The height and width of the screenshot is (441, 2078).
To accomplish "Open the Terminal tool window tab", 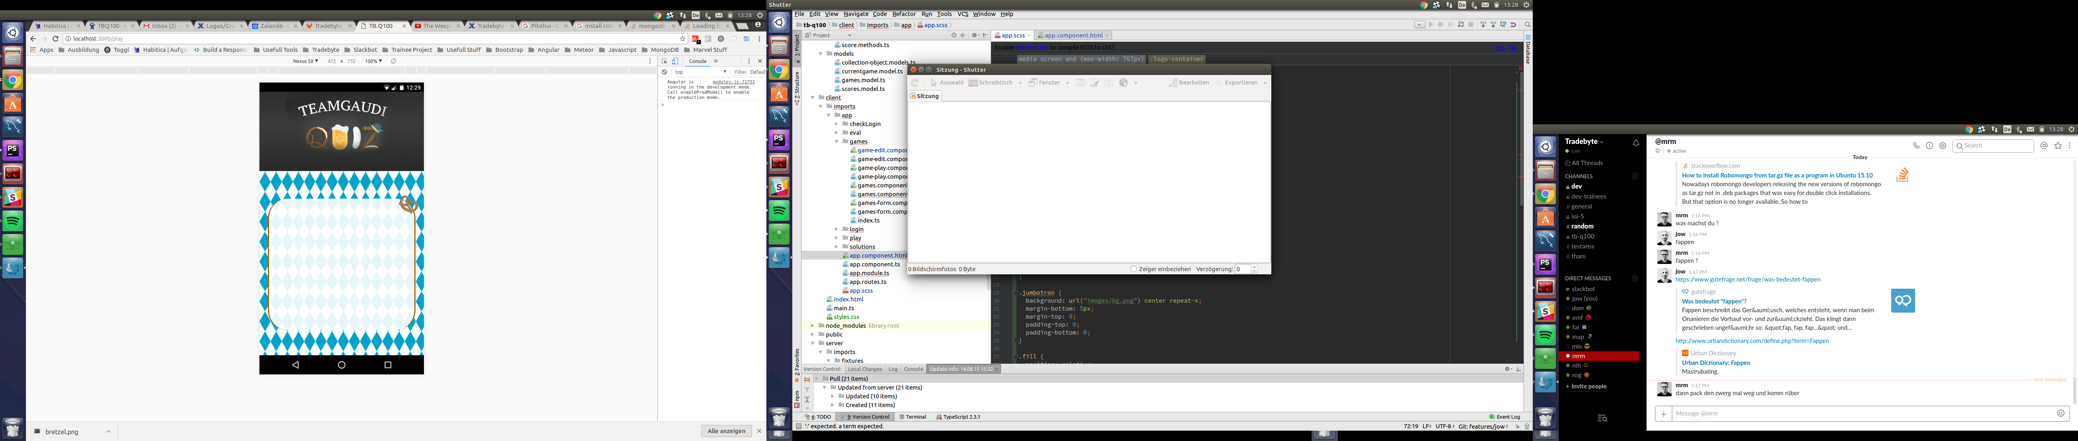I will (x=912, y=417).
